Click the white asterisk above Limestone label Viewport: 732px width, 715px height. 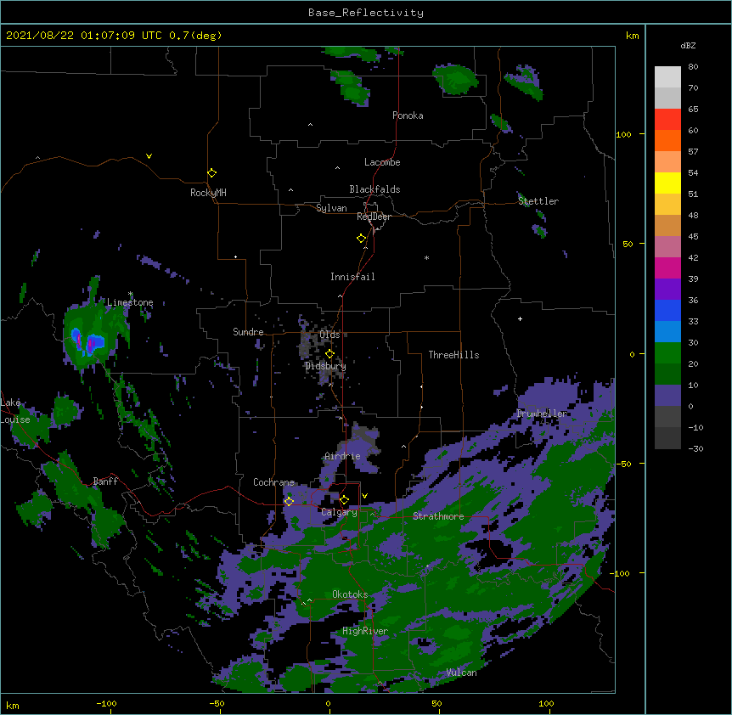point(131,294)
